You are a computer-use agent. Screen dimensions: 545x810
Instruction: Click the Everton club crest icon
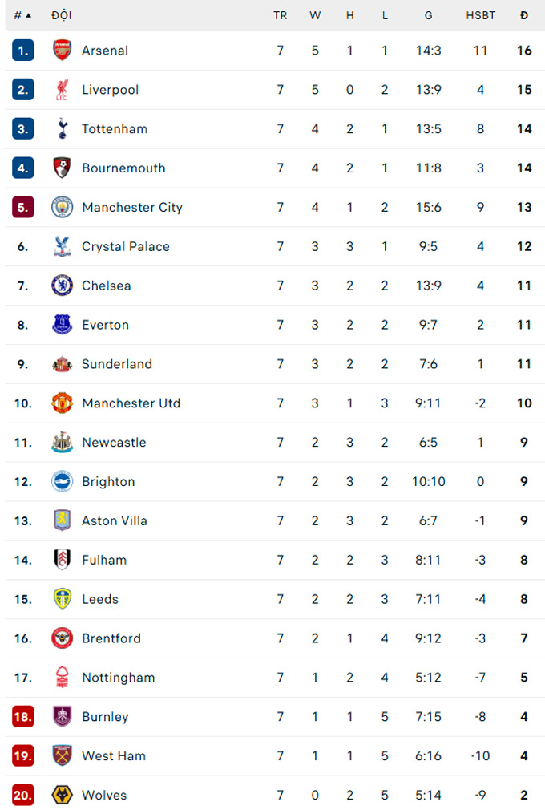tap(62, 325)
